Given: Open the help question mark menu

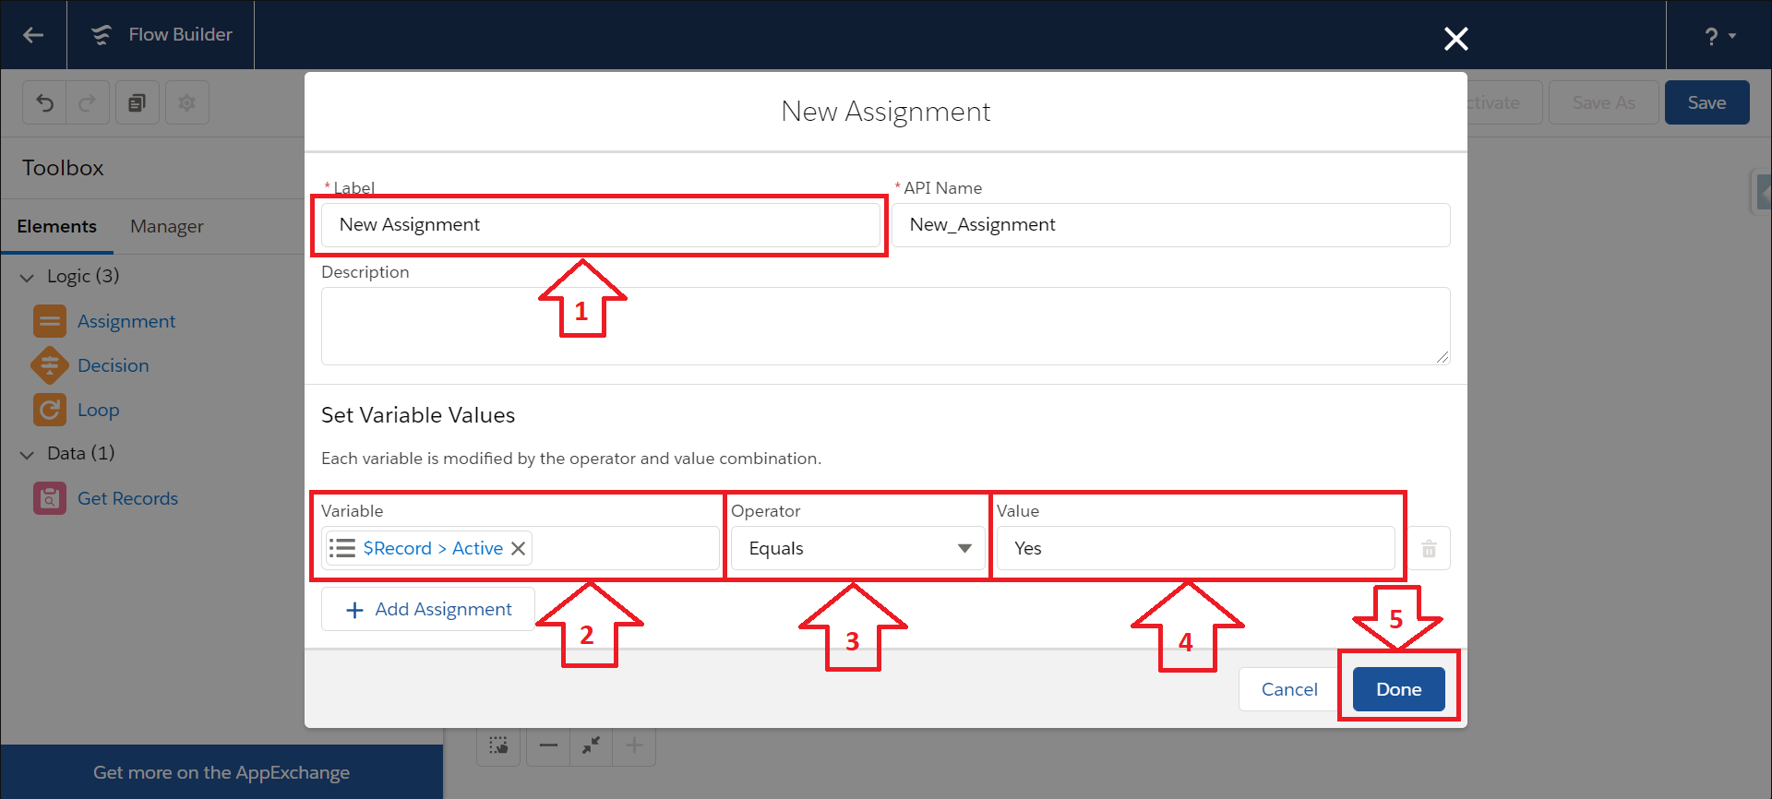Looking at the screenshot, I should click(1719, 36).
